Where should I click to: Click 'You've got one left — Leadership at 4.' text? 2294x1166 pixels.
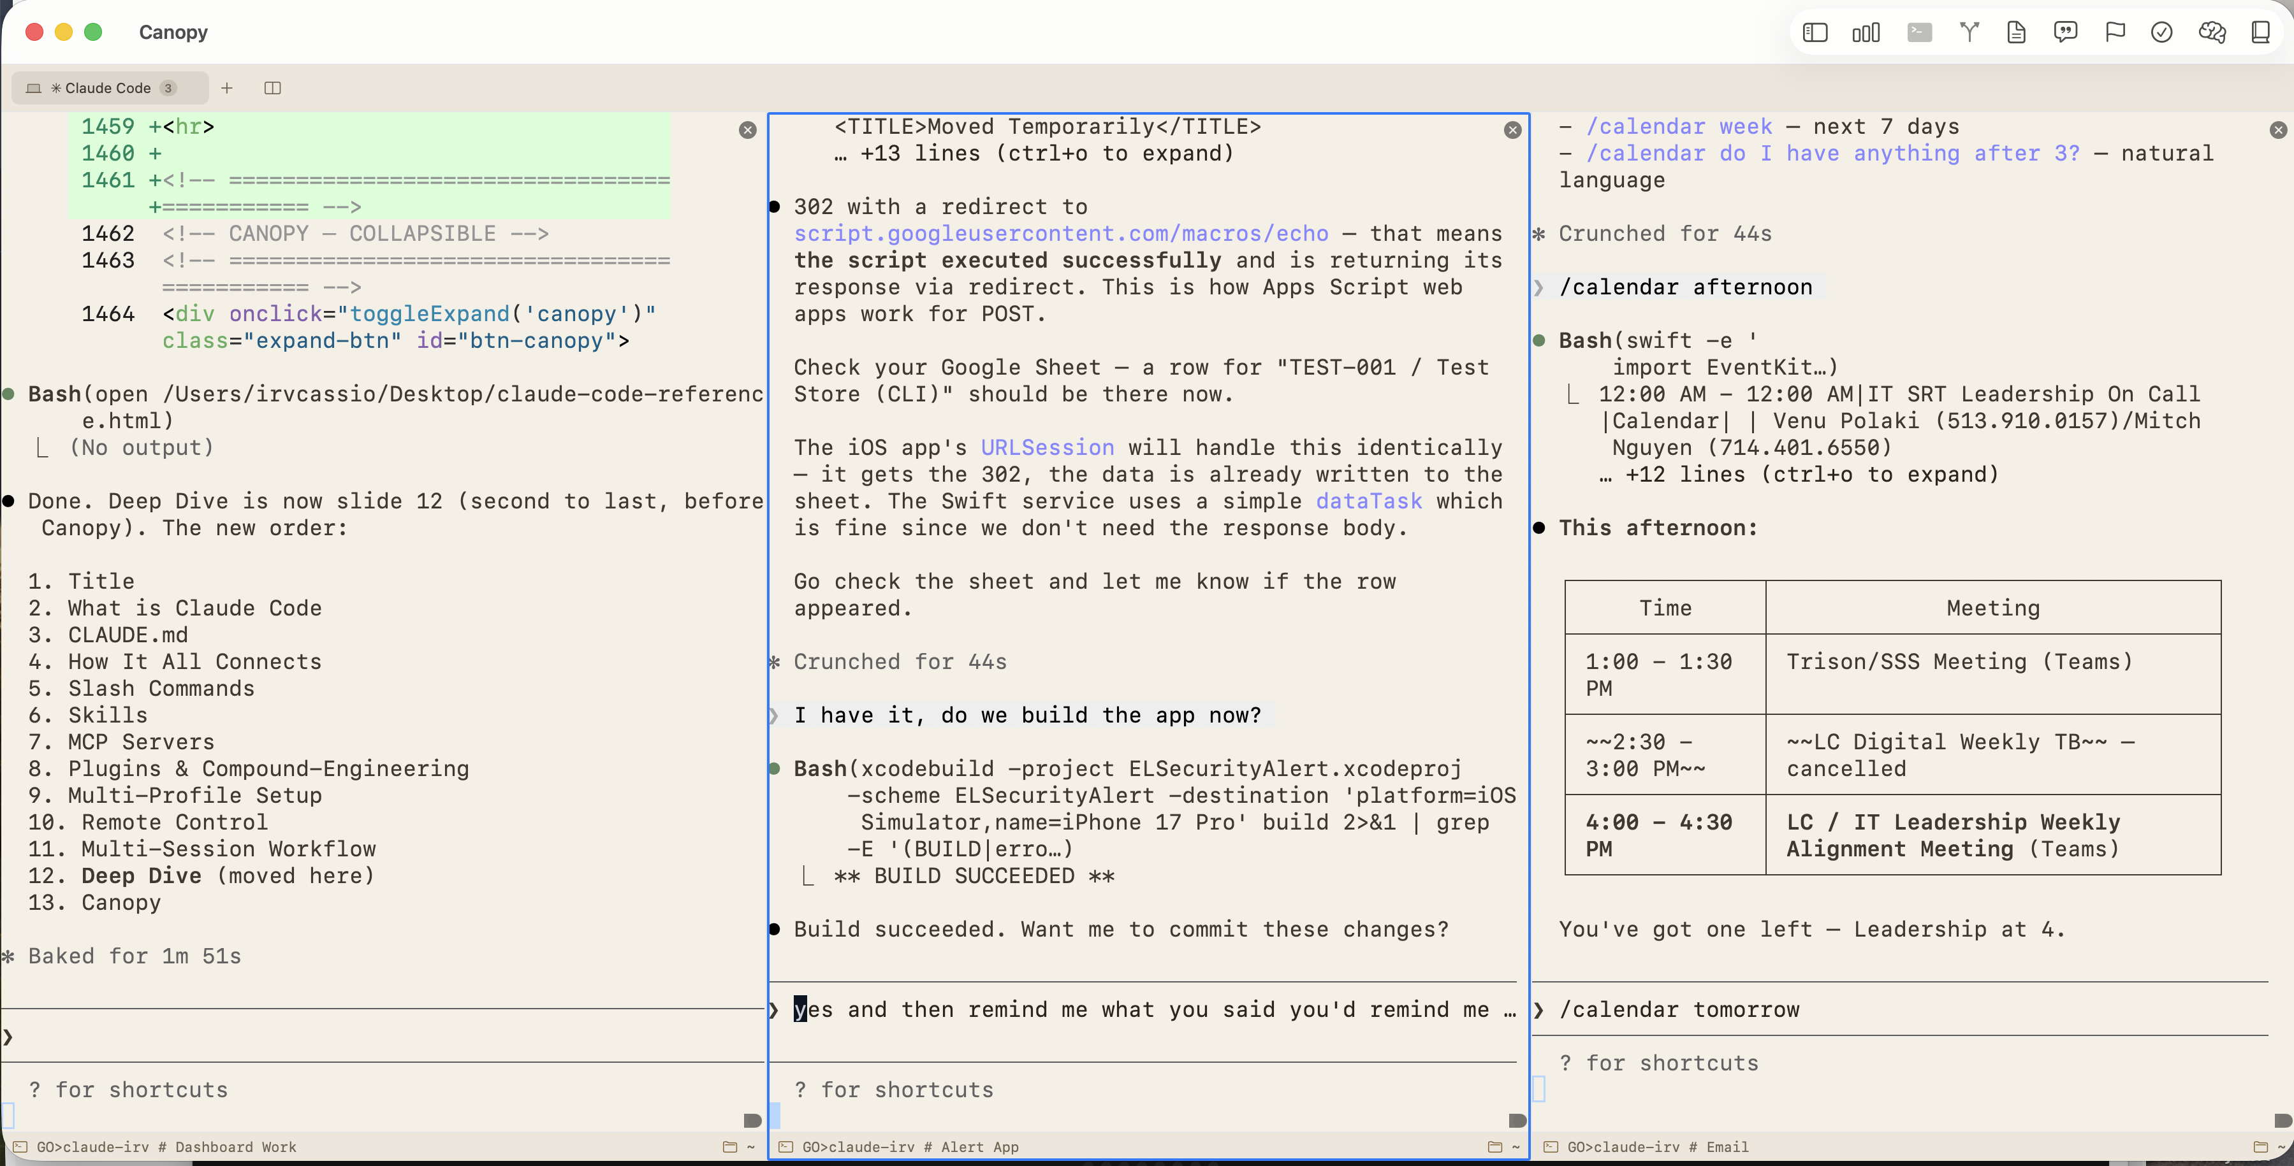tap(1811, 929)
